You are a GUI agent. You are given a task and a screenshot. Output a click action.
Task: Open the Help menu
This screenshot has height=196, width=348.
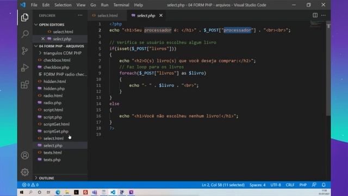(139, 5)
